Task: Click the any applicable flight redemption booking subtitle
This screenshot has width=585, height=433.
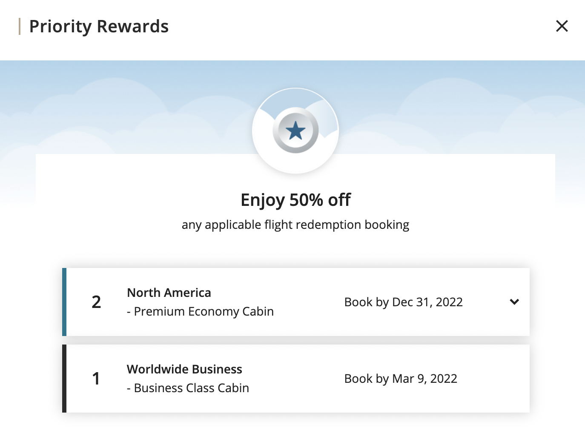Action: [295, 225]
